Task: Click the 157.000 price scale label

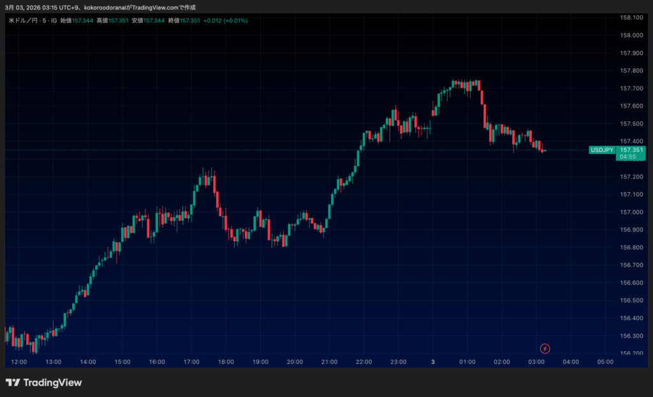Action: [631, 212]
